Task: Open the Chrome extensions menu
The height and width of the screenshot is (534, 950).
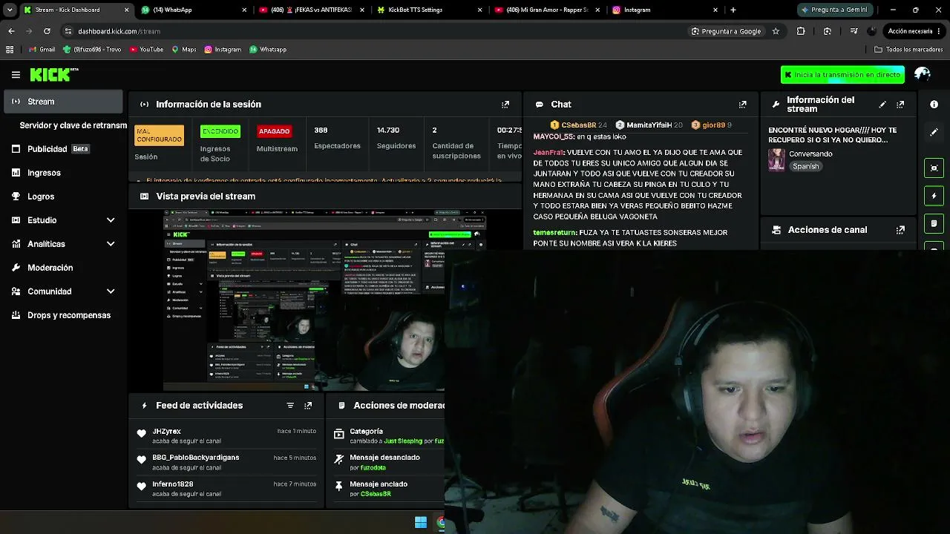Action: pyautogui.click(x=801, y=31)
